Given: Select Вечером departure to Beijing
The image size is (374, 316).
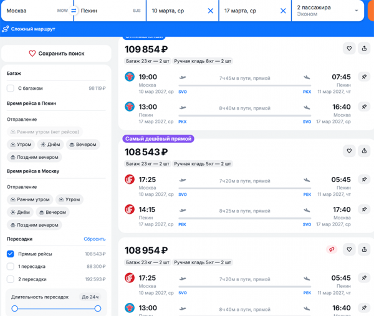Looking at the screenshot, I should click(x=83, y=145).
